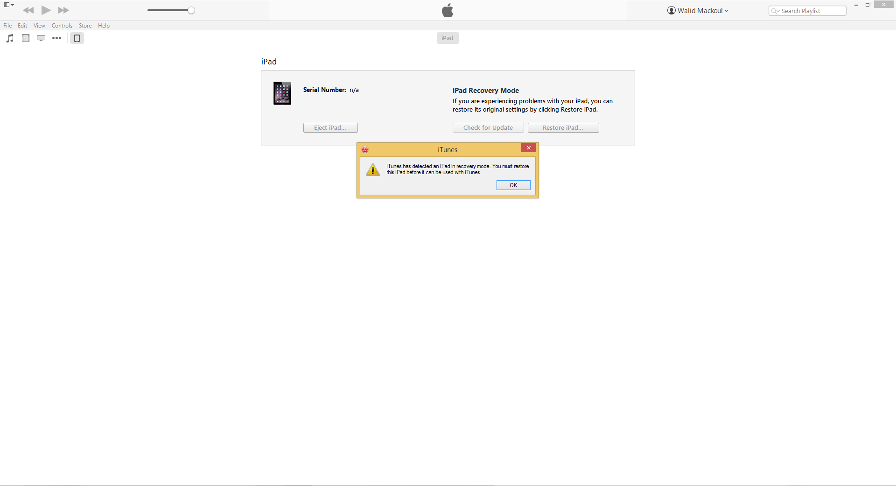Click the 'Serial Number:' label
This screenshot has width=896, height=486.
[325, 90]
